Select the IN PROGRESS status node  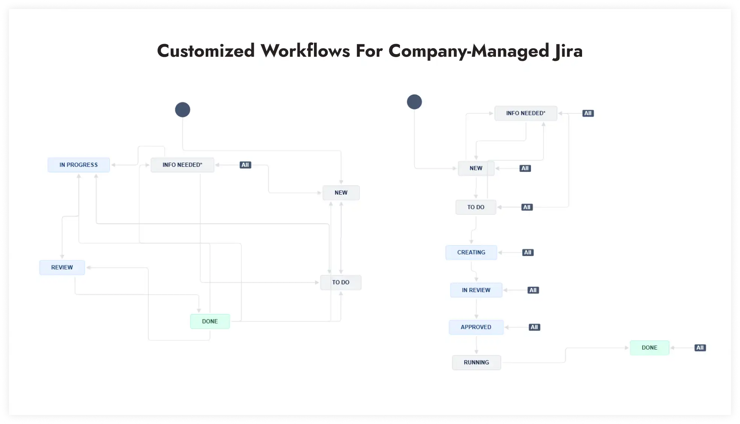click(x=79, y=165)
